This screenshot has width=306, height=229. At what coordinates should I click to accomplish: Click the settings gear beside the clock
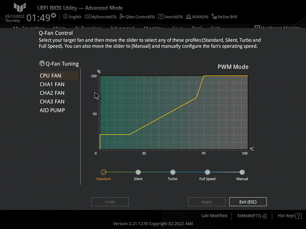[53, 15]
